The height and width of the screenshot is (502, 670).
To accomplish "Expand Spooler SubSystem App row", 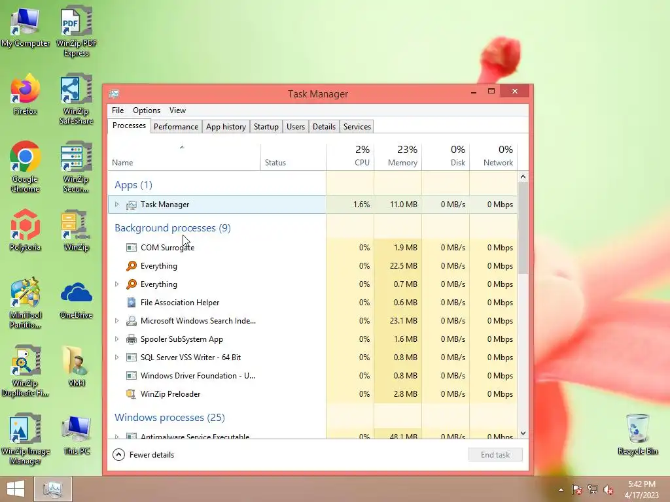I will (116, 339).
